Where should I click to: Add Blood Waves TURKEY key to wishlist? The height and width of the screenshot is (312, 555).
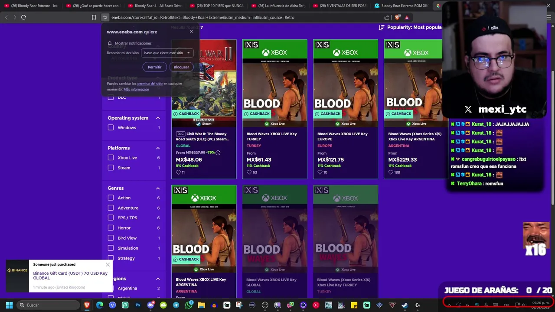tap(249, 172)
